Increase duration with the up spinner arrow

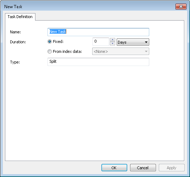[x=112, y=40]
